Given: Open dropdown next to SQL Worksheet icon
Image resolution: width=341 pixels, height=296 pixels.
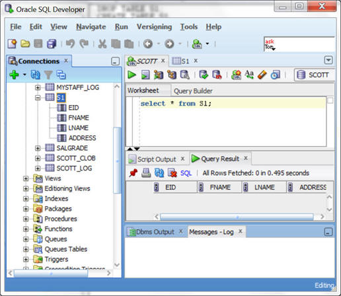Looking at the screenshot, I should [208, 44].
